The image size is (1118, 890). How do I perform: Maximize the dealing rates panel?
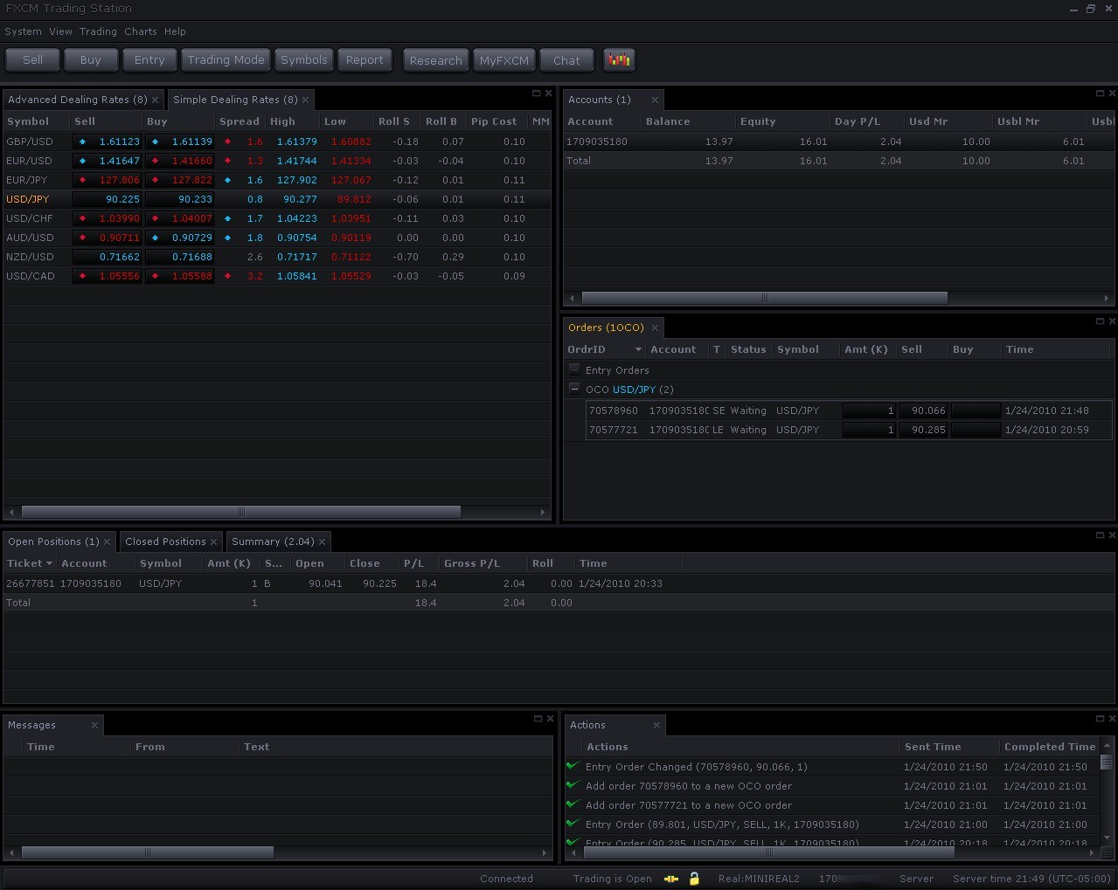(537, 93)
